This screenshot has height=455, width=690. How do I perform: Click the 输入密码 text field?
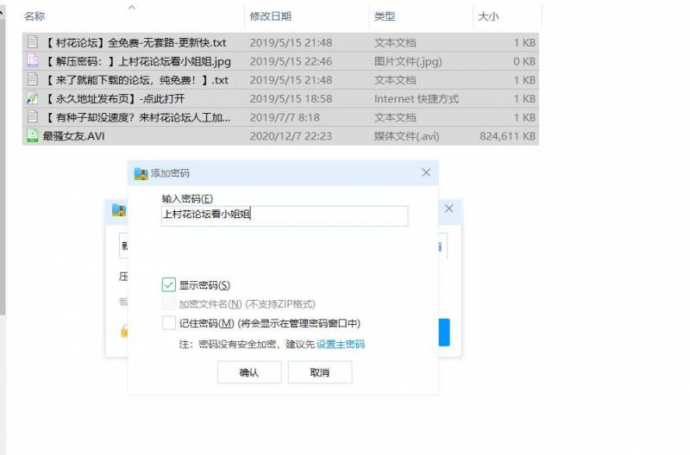[x=285, y=215]
